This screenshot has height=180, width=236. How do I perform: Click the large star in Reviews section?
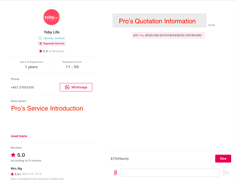13,155
